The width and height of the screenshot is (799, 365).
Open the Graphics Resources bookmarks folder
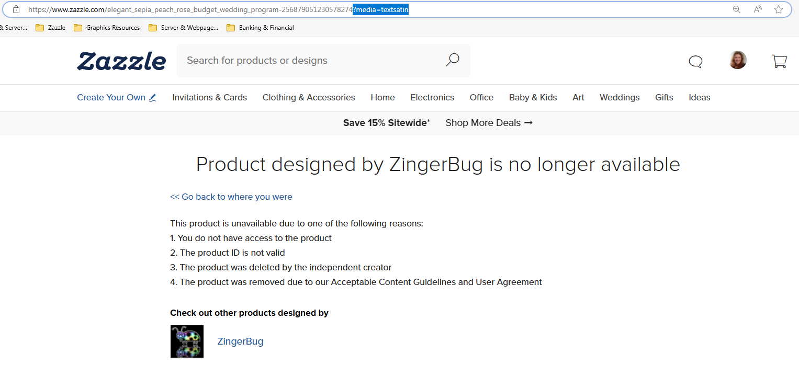tap(107, 28)
